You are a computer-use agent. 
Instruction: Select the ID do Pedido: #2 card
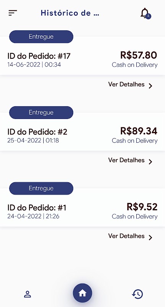pyautogui.click(x=82, y=132)
